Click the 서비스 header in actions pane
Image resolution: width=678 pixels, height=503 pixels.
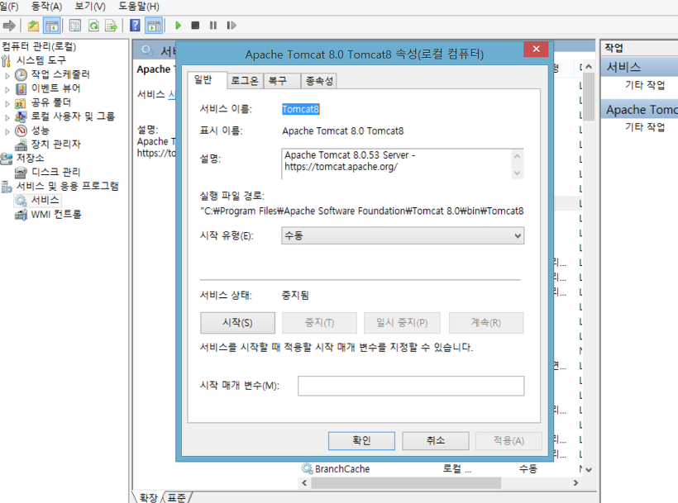pyautogui.click(x=639, y=67)
